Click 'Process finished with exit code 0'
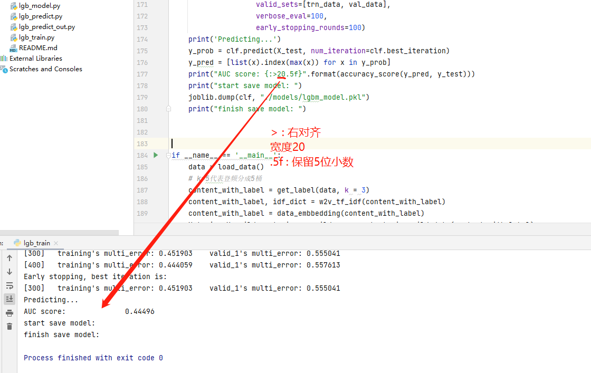The image size is (591, 373). [93, 358]
